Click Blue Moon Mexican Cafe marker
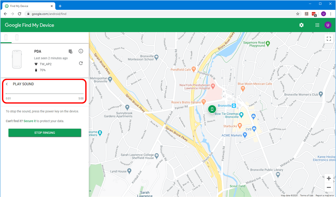 pos(243,88)
